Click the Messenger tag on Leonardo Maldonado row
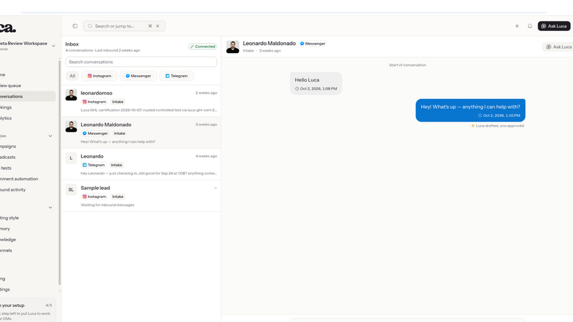This screenshot has height=322, width=573. [95, 133]
